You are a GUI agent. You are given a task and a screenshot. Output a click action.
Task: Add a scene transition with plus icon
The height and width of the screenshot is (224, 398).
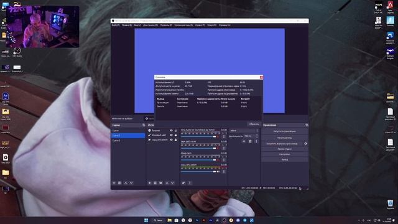(x=244, y=141)
